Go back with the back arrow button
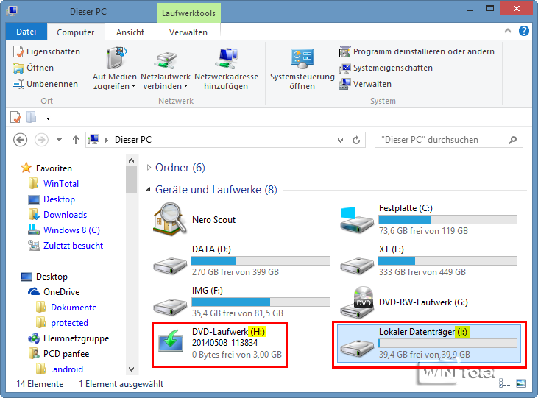 21,140
